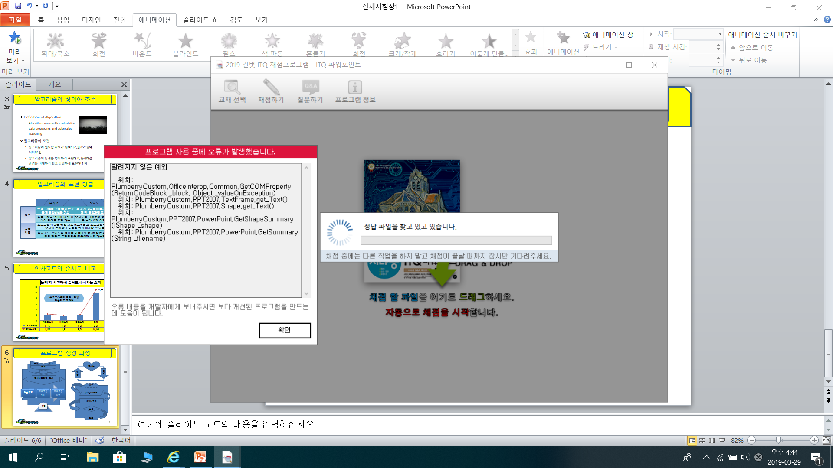This screenshot has height=468, width=833.
Task: Expand the animation gallery more arrow
Action: pos(515,54)
